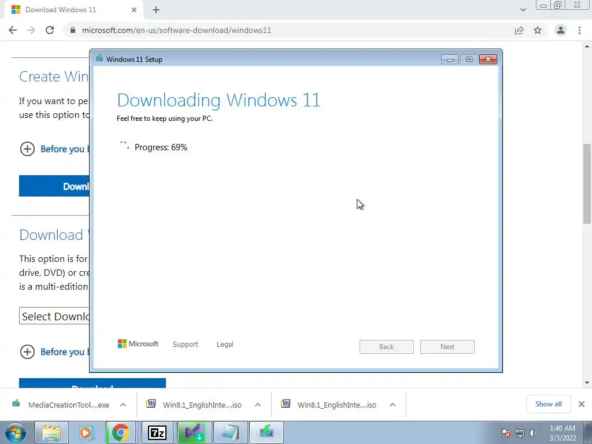
Task: Click the Microsoft logo in Setup
Action: (x=138, y=343)
